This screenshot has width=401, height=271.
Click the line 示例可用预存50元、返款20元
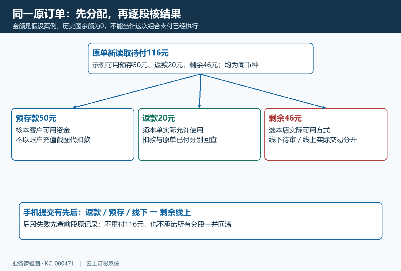(x=175, y=65)
